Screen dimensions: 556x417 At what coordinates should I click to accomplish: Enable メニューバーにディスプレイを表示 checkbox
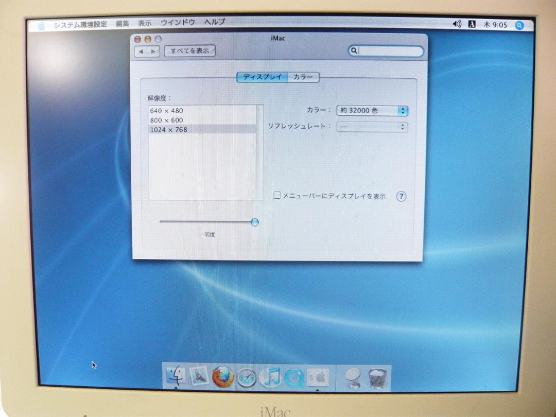[x=277, y=195]
